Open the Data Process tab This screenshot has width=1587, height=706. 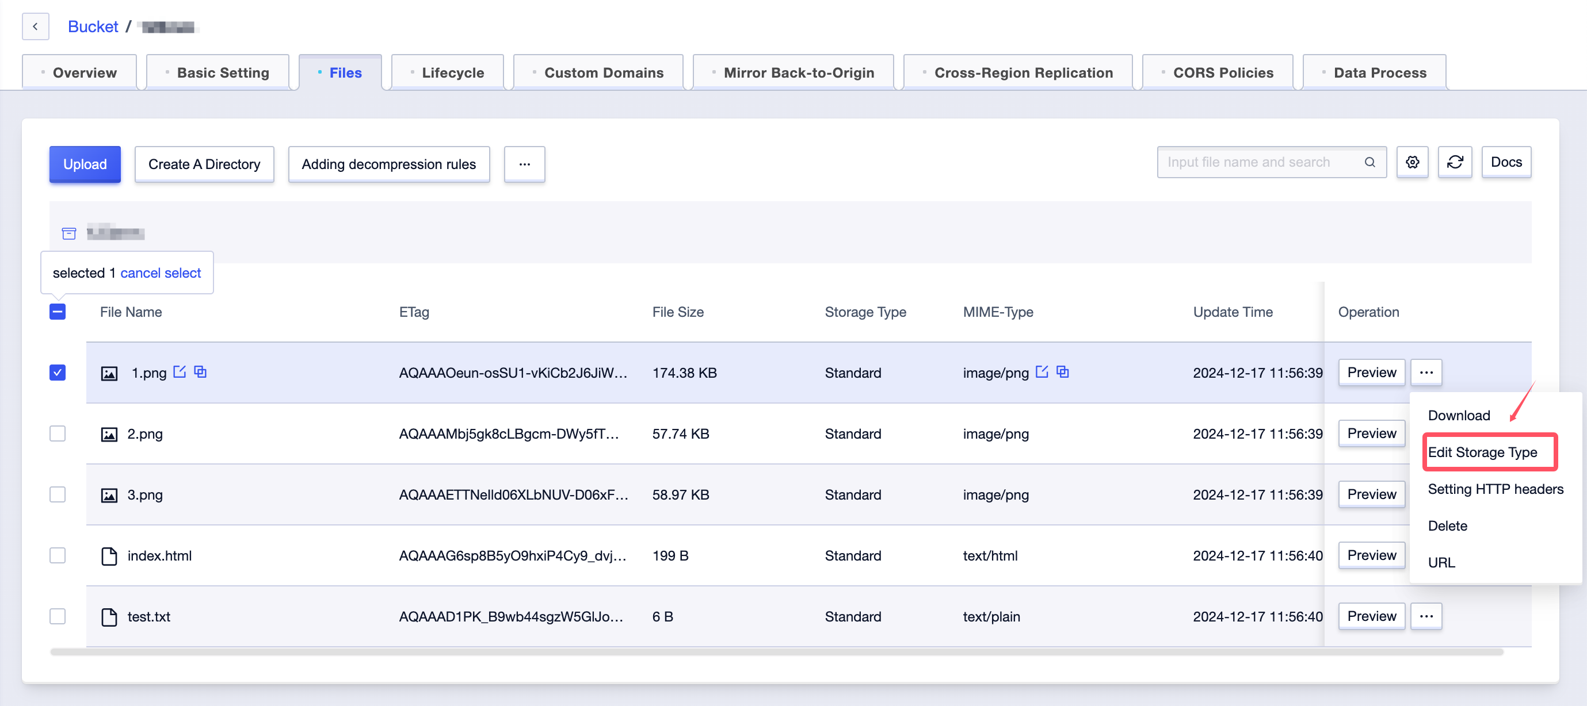tap(1375, 72)
